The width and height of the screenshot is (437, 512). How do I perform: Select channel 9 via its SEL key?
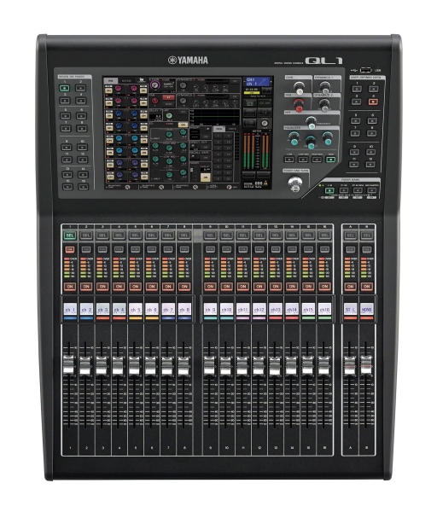coord(210,236)
